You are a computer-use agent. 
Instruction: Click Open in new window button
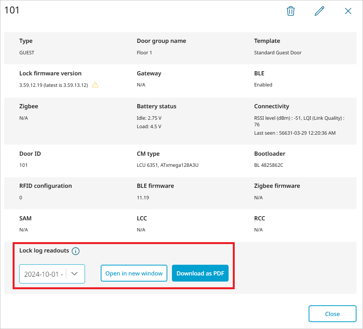134,273
